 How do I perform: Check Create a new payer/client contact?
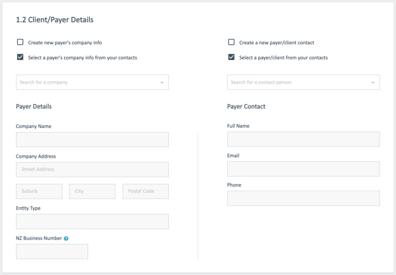tap(232, 42)
